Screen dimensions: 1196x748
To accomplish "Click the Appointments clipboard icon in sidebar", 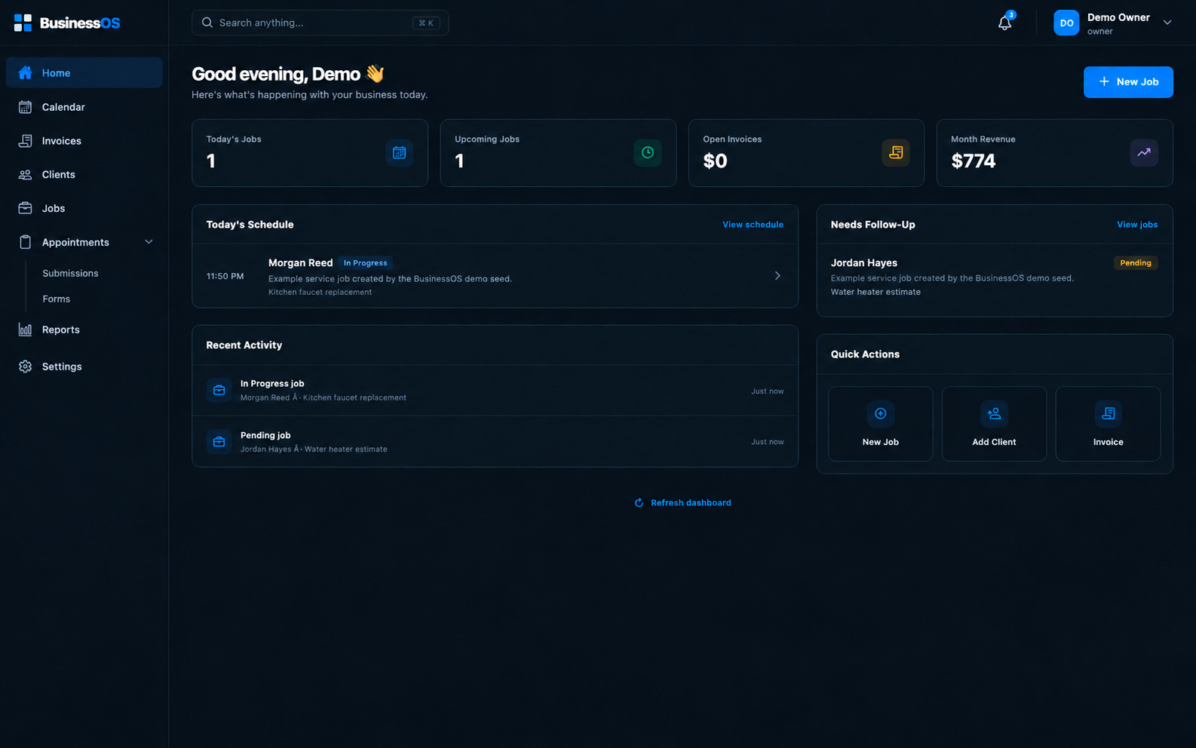I will pyautogui.click(x=25, y=242).
